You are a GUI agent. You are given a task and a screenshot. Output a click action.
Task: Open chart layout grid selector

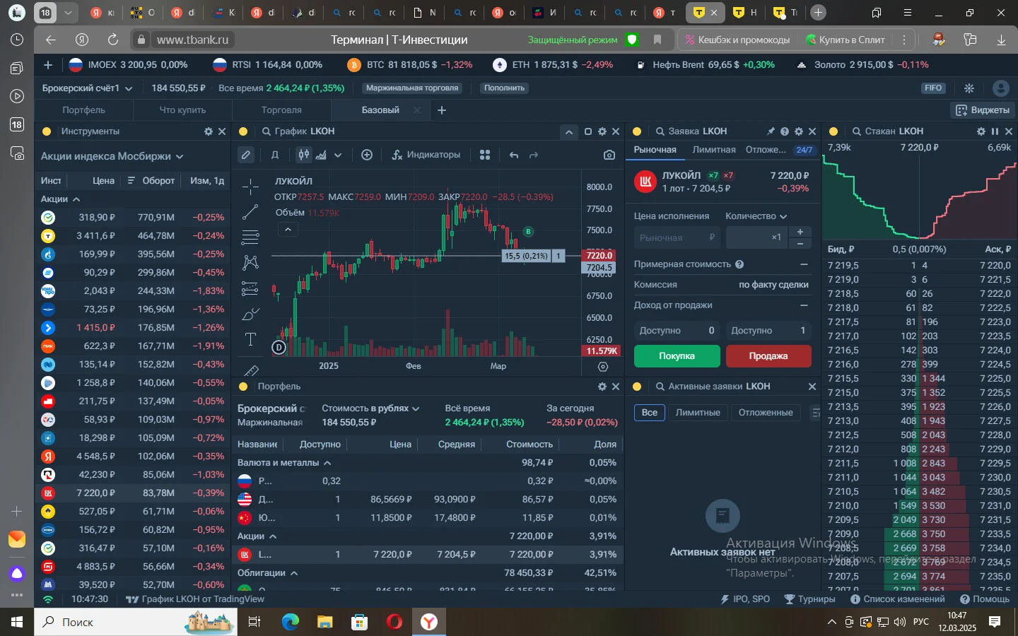tap(485, 155)
